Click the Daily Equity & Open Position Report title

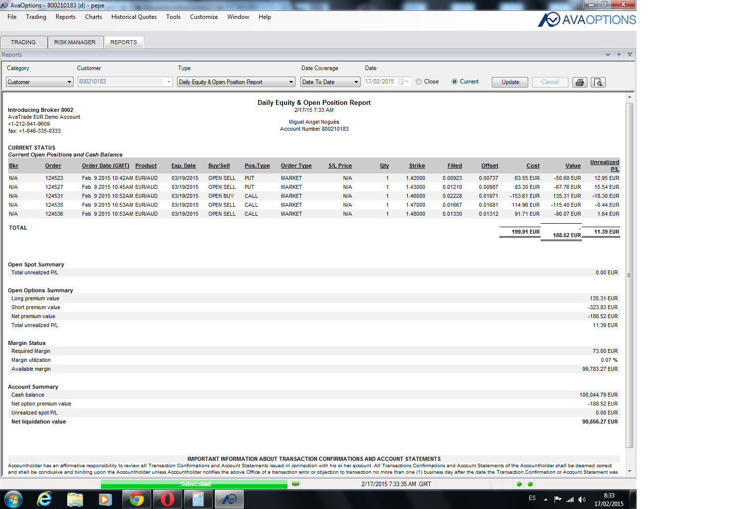[x=314, y=102]
